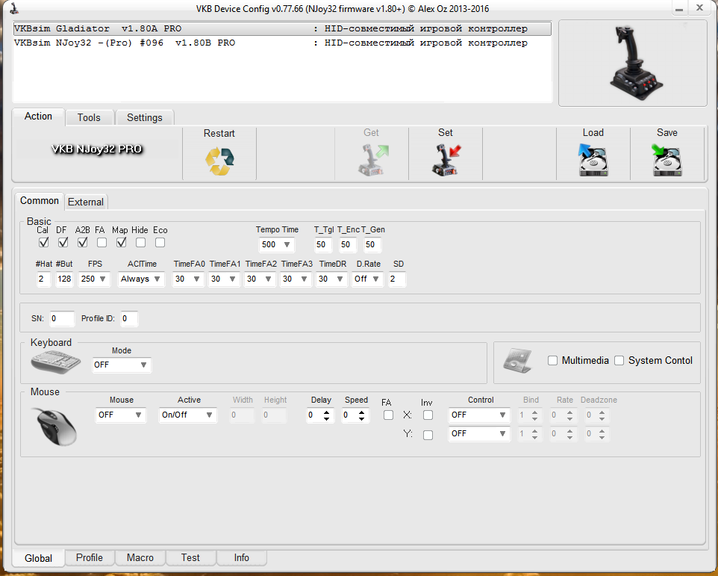Click the #Hat input field
This screenshot has width=718, height=576.
43,279
